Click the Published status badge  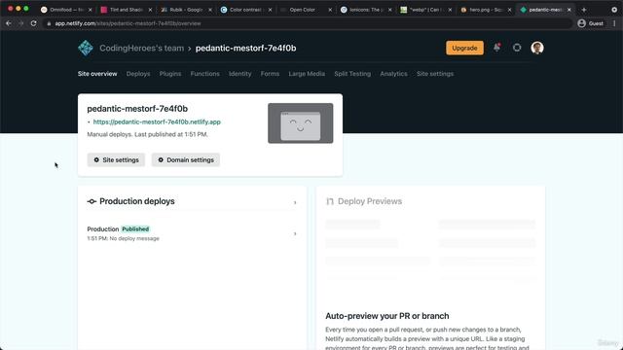(135, 229)
